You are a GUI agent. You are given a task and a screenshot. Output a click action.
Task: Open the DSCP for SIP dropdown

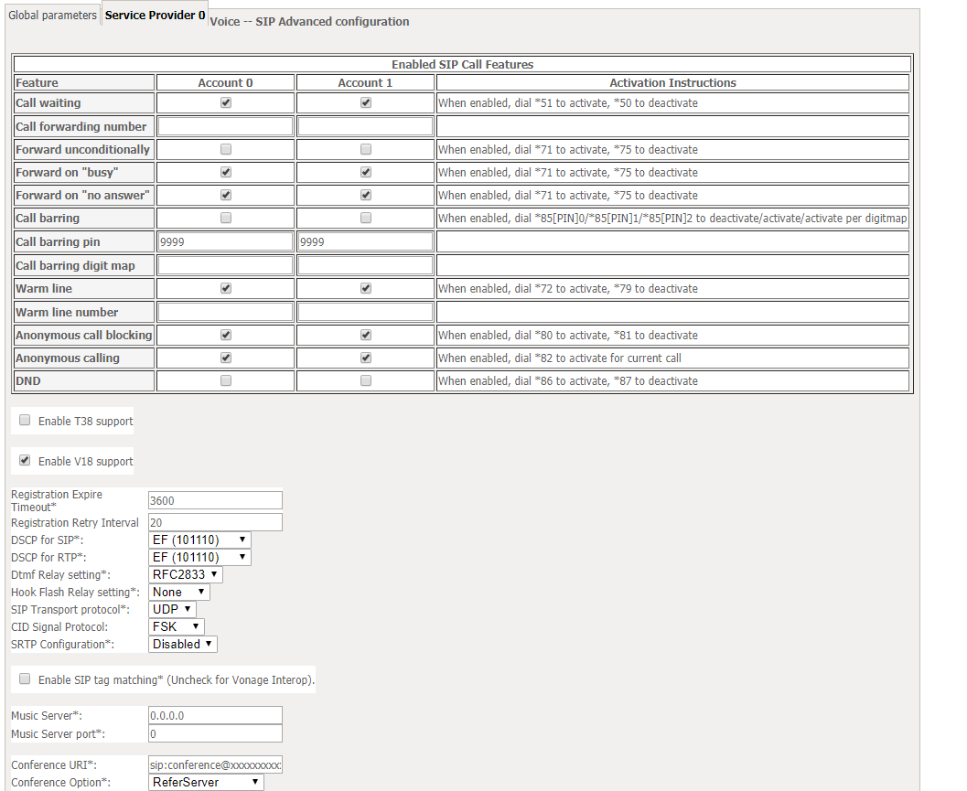click(199, 540)
